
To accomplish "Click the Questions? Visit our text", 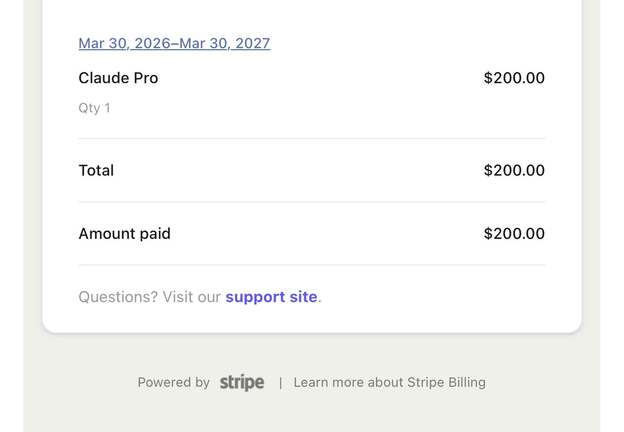I will [150, 297].
